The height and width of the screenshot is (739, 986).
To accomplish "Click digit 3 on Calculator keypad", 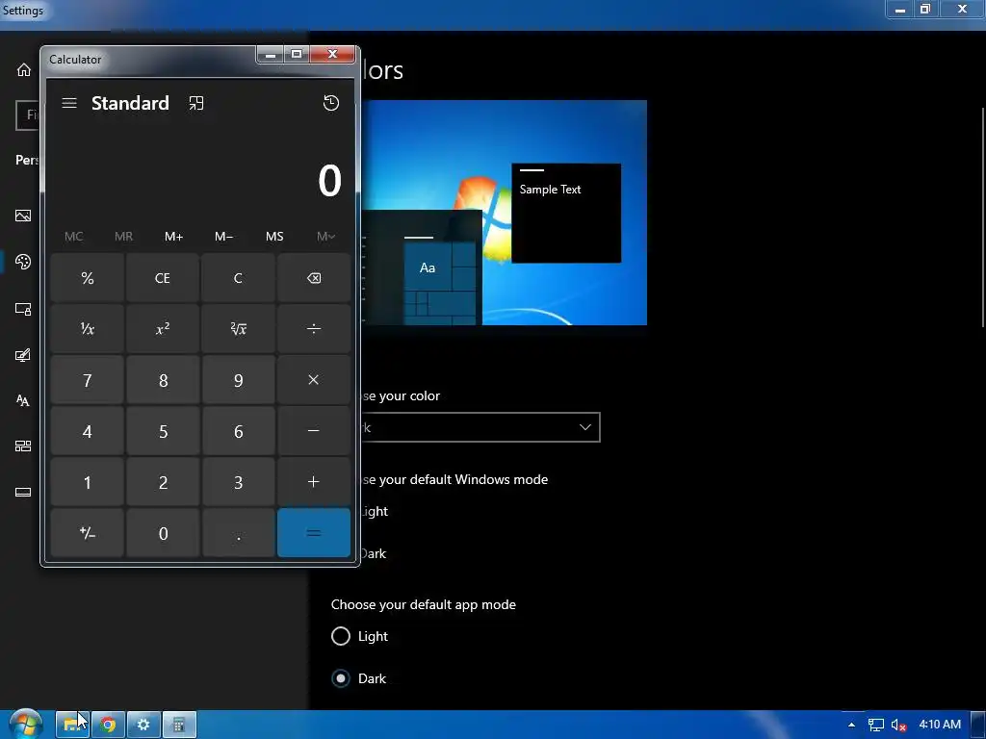I will point(238,482).
